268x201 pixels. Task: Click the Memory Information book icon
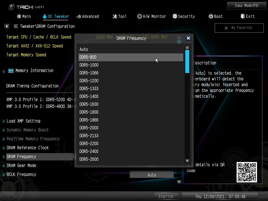(x=11, y=71)
